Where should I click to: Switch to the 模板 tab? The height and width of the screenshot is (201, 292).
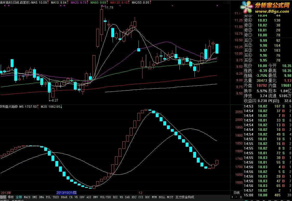11,197
